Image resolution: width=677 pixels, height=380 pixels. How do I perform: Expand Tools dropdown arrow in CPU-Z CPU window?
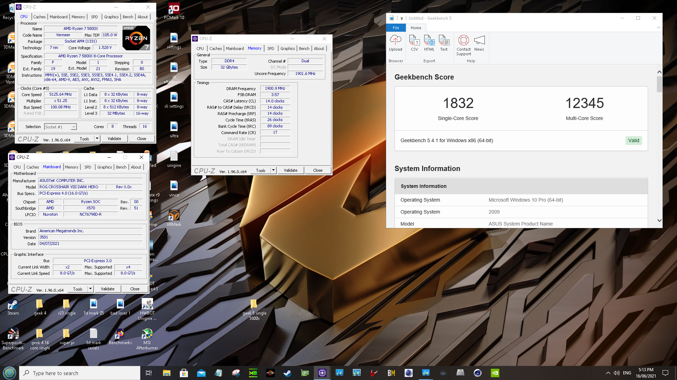click(97, 139)
